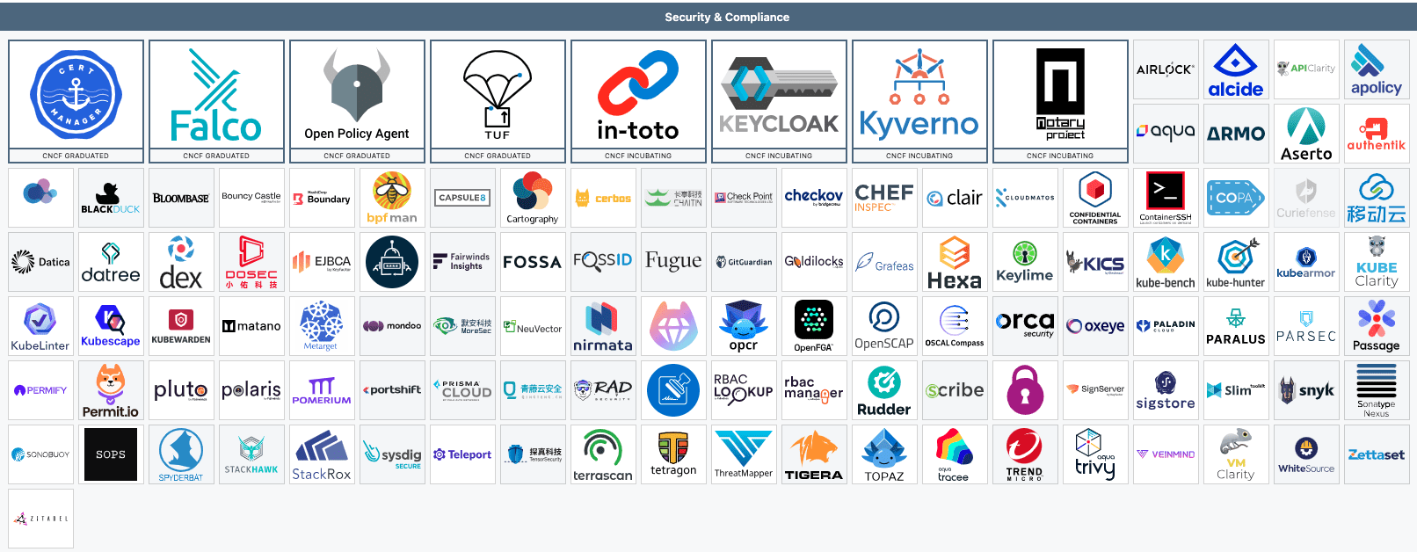Open the TUF parachute logo card
Viewport: 1417px width, 552px height.
pos(498,101)
